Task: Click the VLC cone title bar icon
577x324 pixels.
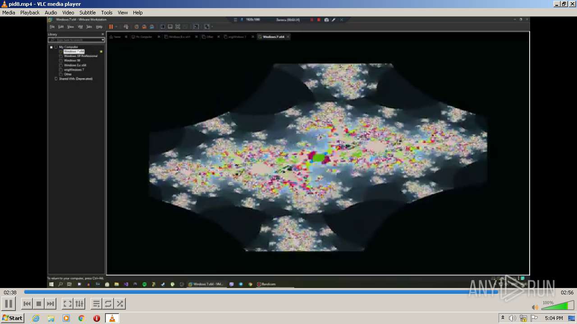Action: (4, 4)
